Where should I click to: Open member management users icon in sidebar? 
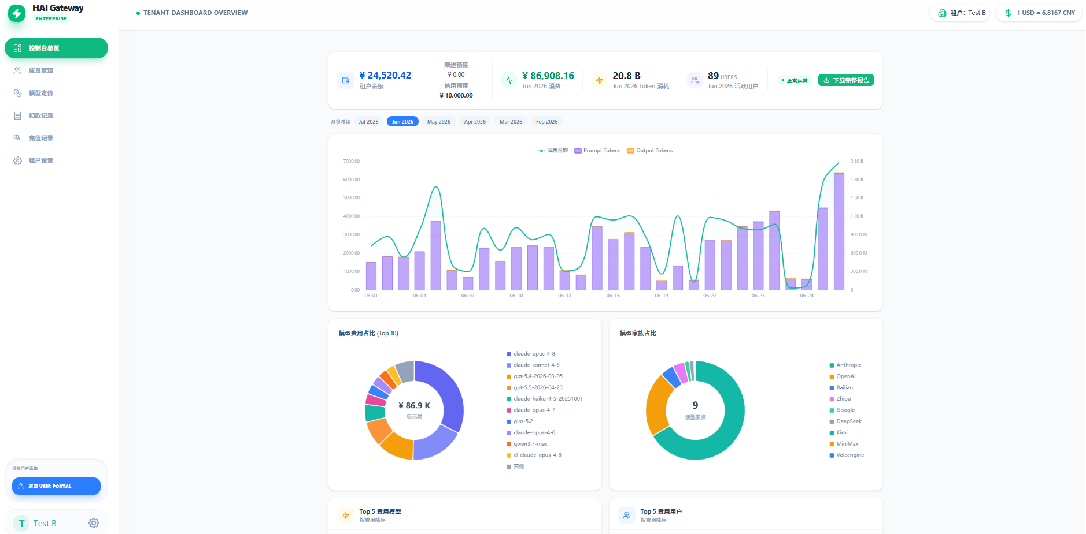pyautogui.click(x=18, y=70)
